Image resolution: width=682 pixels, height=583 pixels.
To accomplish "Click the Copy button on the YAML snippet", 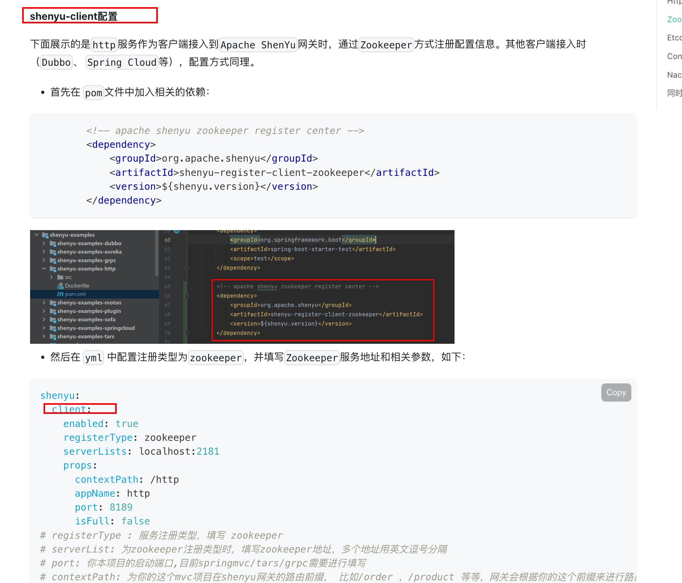I will tap(616, 392).
